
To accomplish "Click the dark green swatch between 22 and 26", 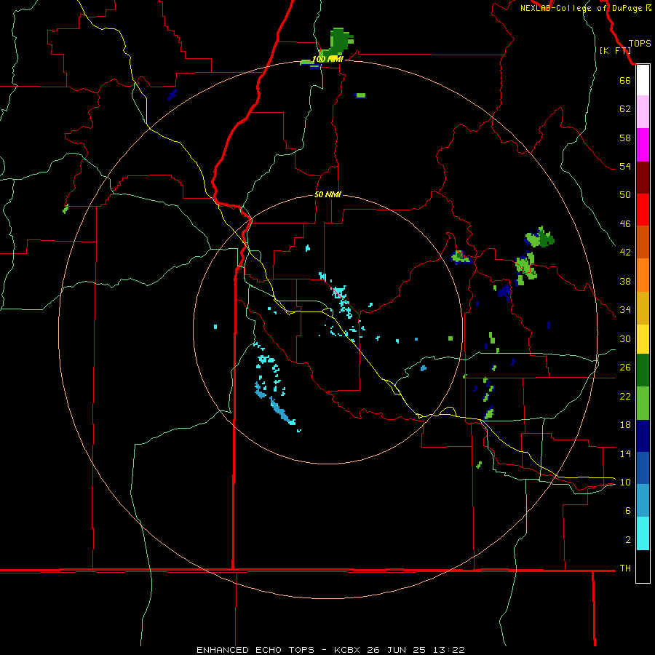I will 643,370.
